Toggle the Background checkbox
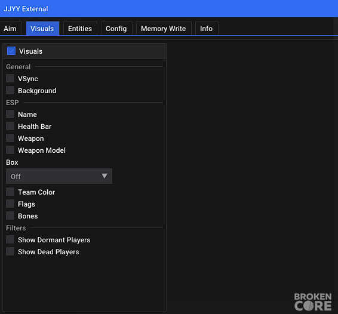Screen dimensions: 338x314 pos(10,90)
